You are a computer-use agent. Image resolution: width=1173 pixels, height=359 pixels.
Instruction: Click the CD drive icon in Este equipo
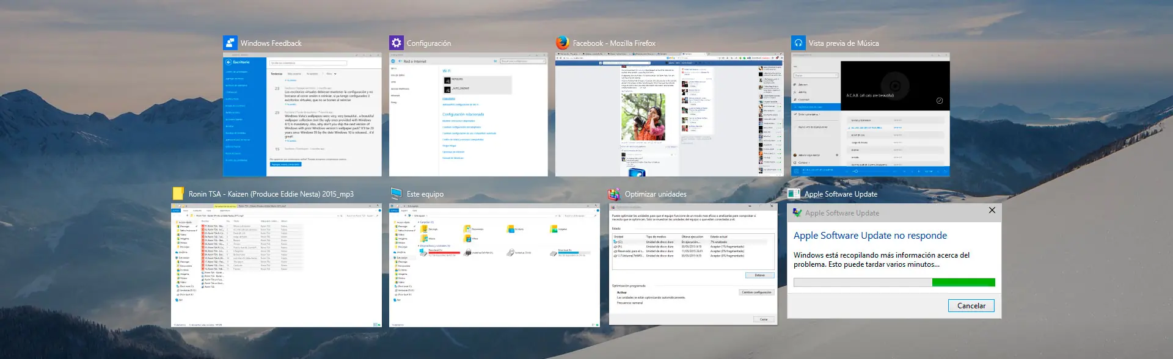(510, 252)
